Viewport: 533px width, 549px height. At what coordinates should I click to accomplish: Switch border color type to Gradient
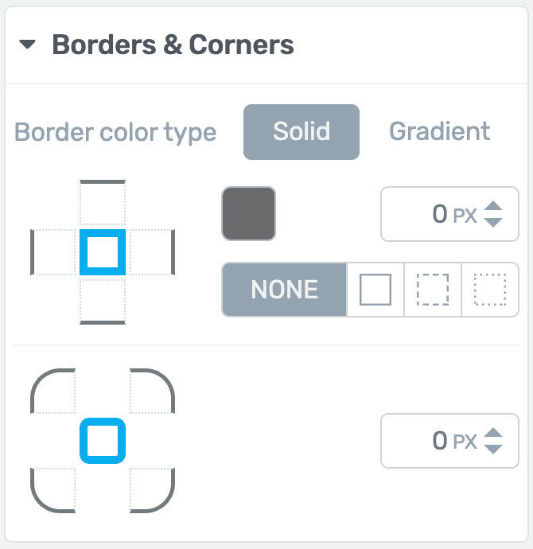click(440, 131)
